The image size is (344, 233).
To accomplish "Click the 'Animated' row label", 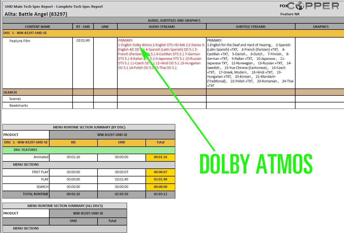I will pos(41,157).
